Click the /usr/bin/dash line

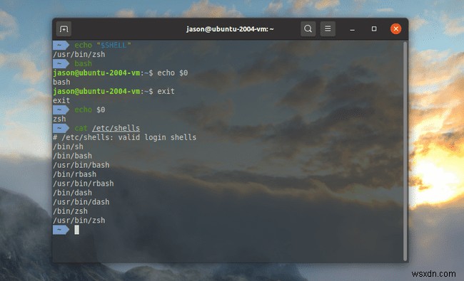click(x=81, y=202)
